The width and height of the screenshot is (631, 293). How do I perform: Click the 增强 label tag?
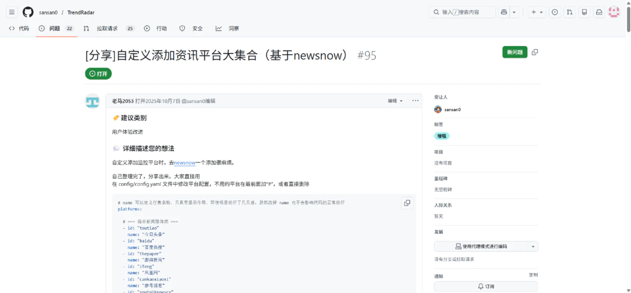click(x=442, y=136)
